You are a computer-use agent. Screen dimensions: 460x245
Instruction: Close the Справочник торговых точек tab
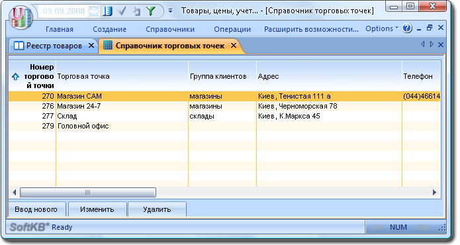tap(234, 46)
